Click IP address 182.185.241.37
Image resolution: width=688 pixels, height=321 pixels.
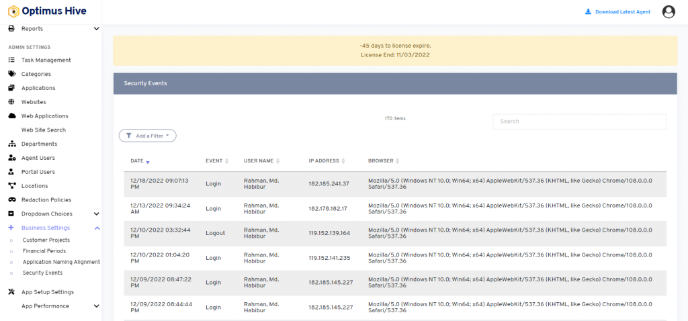329,184
